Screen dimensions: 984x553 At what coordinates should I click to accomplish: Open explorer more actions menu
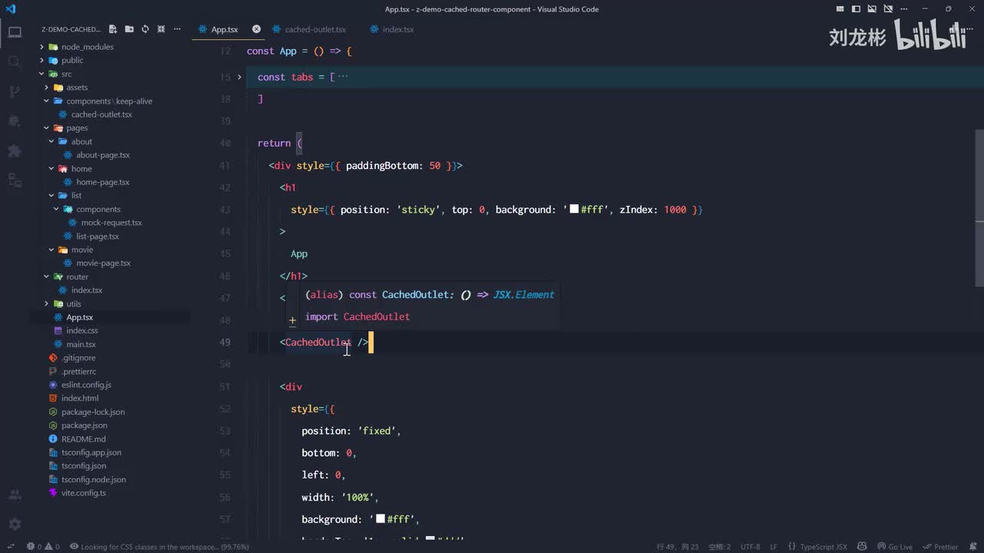178,29
